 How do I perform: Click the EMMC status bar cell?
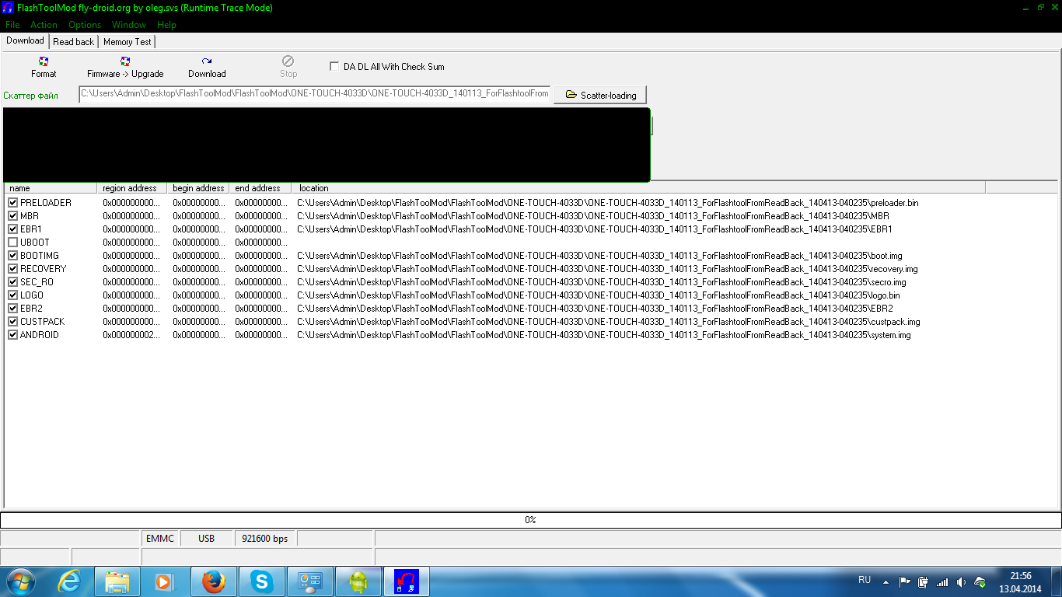pos(160,538)
